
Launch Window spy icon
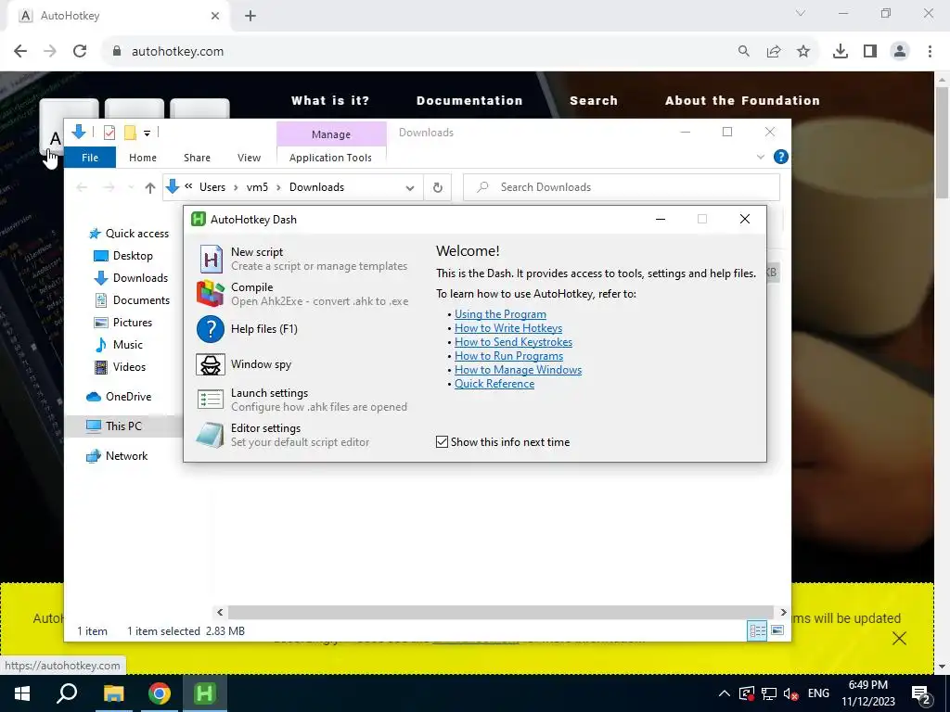point(211,364)
